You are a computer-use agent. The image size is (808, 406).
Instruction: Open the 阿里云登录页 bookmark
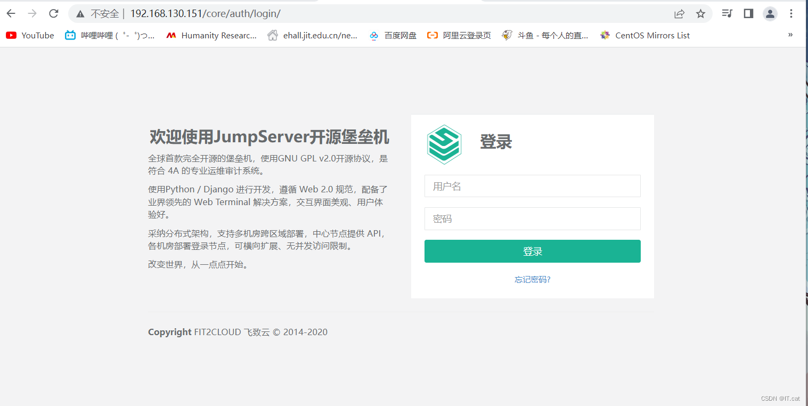point(459,35)
